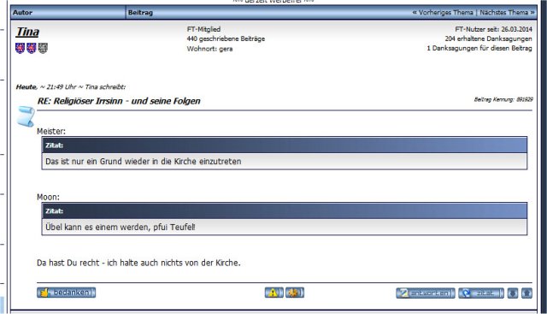Click the orange puzzle piece icon button
547x314 pixels.
coord(295,293)
